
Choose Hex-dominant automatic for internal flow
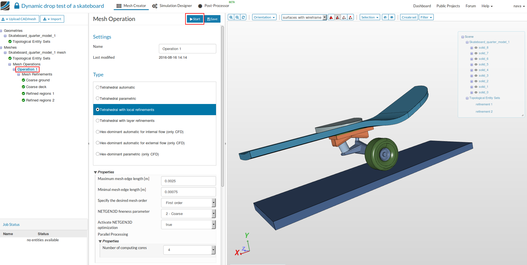tap(97, 132)
